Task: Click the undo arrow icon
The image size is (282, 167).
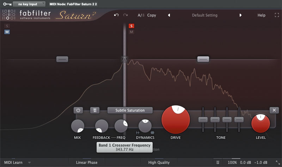Action: [116, 15]
